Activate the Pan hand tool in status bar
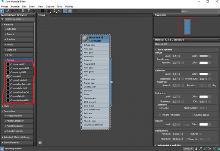 coord(196,149)
